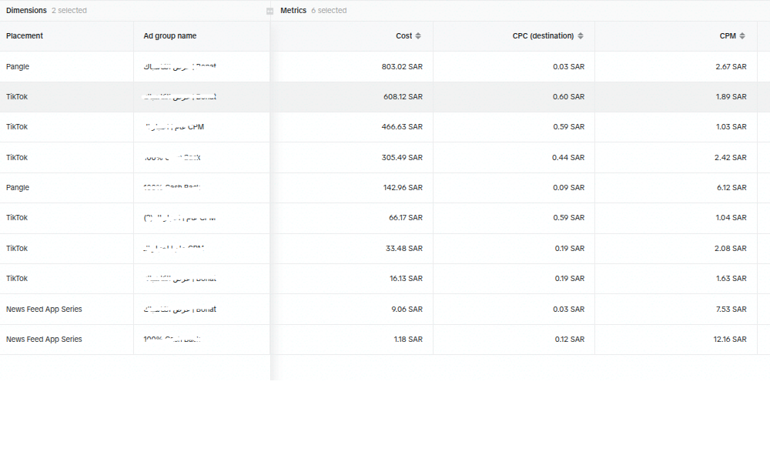Sort by the Cost column icon
This screenshot has width=770, height=462.
point(418,36)
